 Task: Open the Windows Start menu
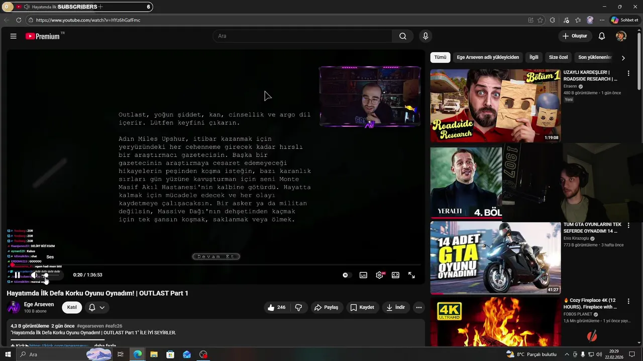click(x=8, y=354)
